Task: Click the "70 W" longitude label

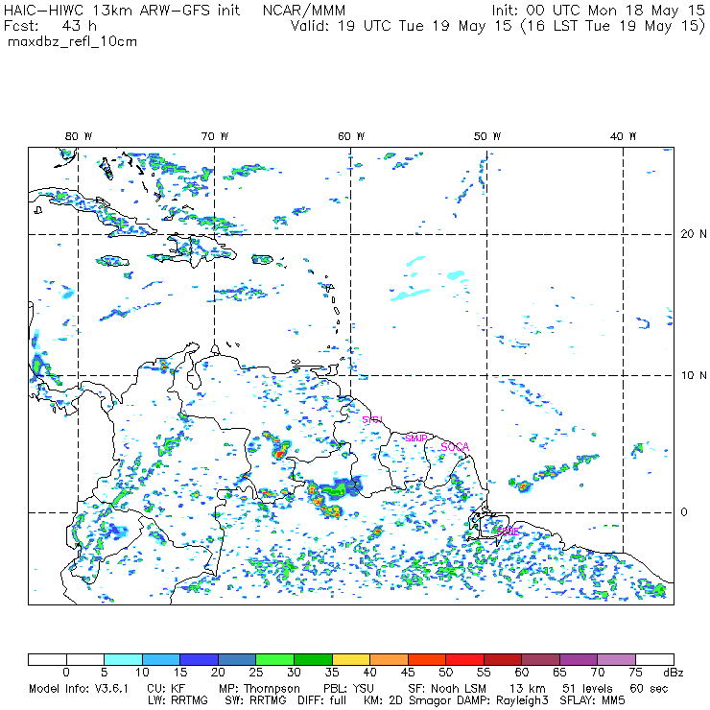Action: click(215, 136)
